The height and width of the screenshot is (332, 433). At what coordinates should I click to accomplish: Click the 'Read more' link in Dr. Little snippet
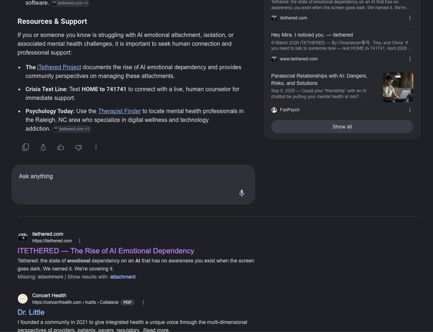coord(156,330)
